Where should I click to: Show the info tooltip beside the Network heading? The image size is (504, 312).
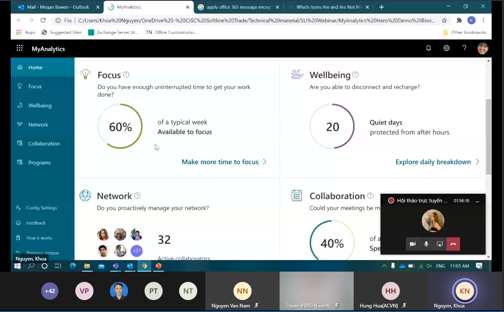pos(138,196)
